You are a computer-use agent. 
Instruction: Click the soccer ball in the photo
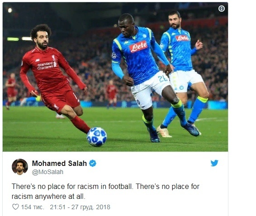pos(97,137)
